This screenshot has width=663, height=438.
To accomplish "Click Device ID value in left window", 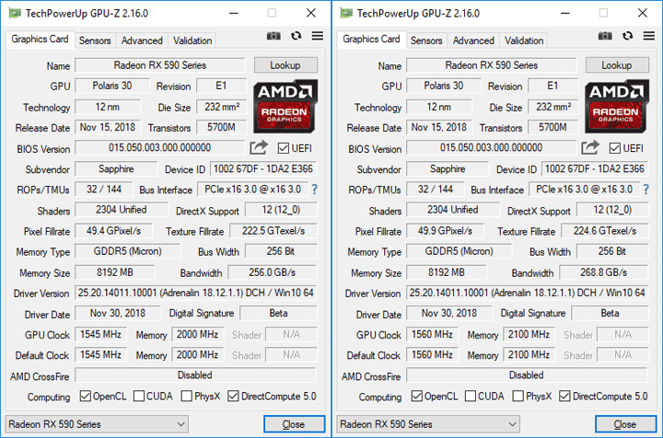I will tap(263, 169).
